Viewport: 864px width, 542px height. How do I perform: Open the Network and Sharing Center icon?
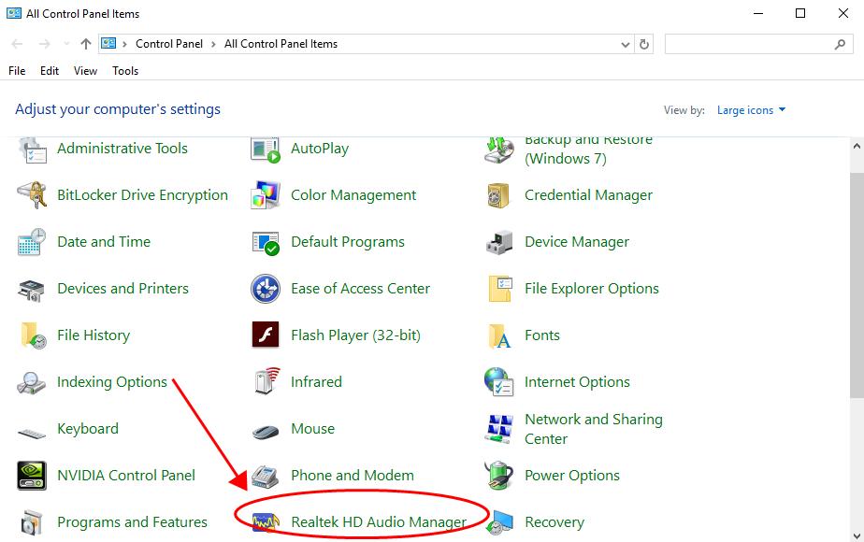click(x=499, y=429)
